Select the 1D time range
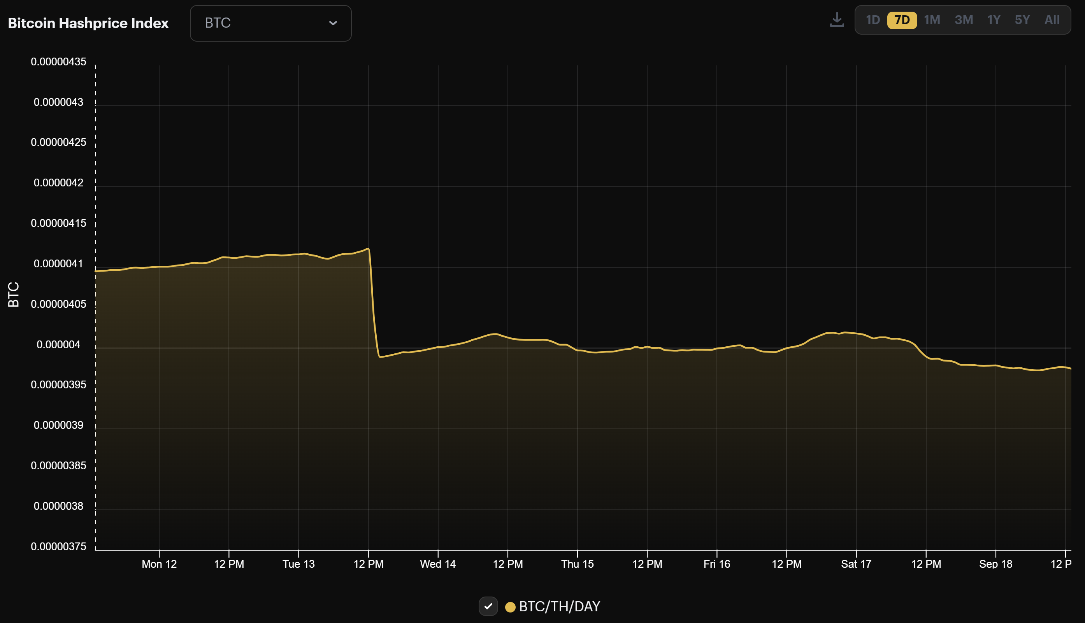This screenshot has height=623, width=1085. coord(873,19)
